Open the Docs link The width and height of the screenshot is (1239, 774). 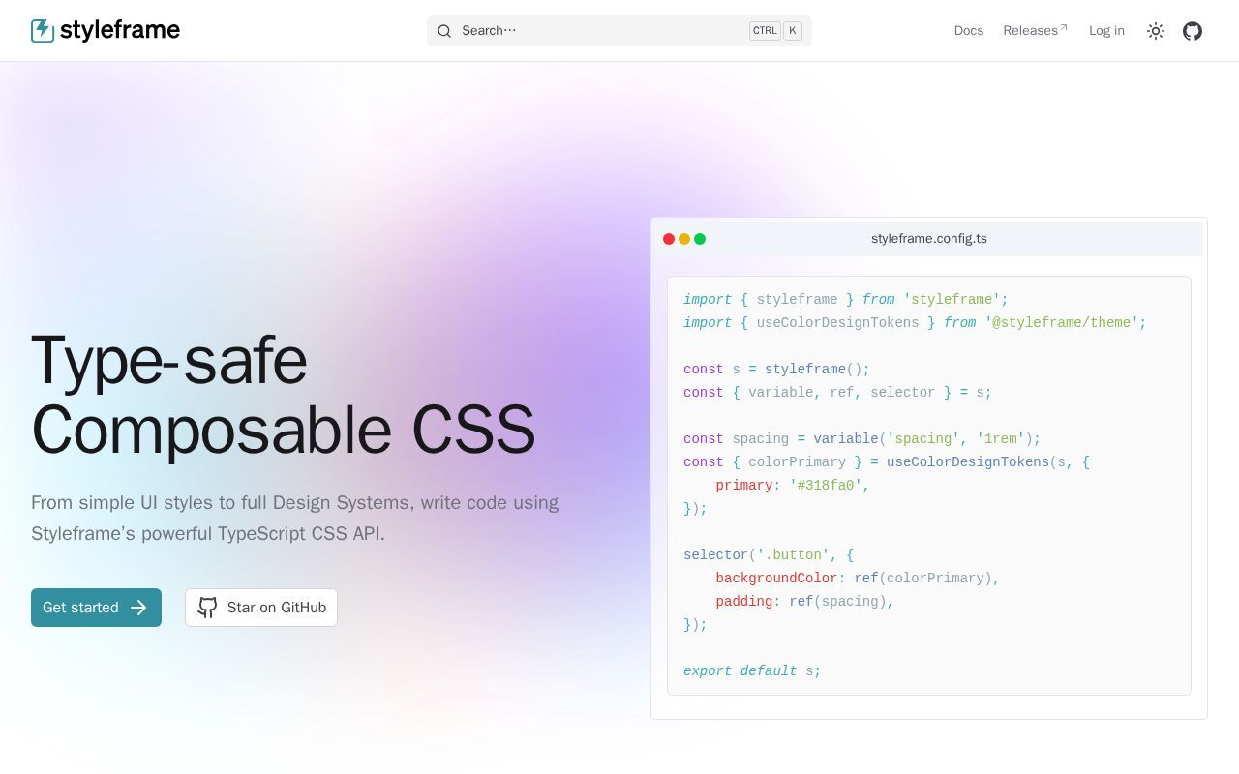point(969,31)
